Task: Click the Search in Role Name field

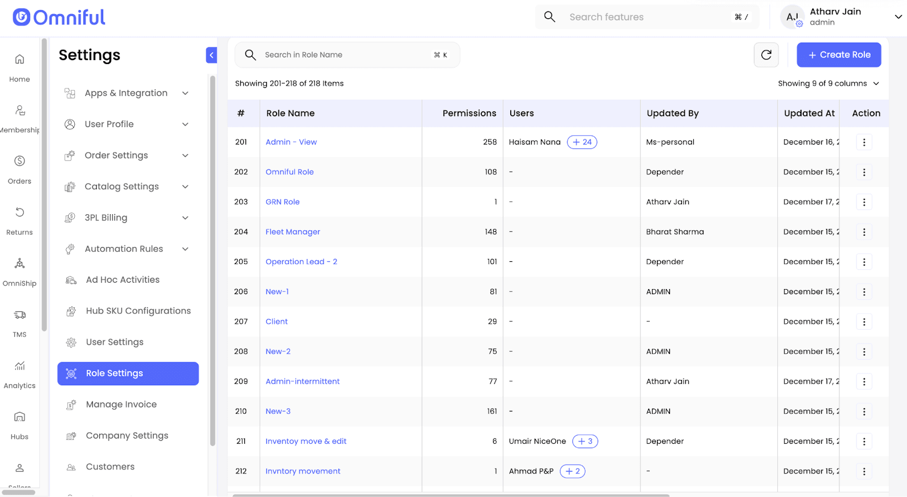Action: (x=347, y=55)
